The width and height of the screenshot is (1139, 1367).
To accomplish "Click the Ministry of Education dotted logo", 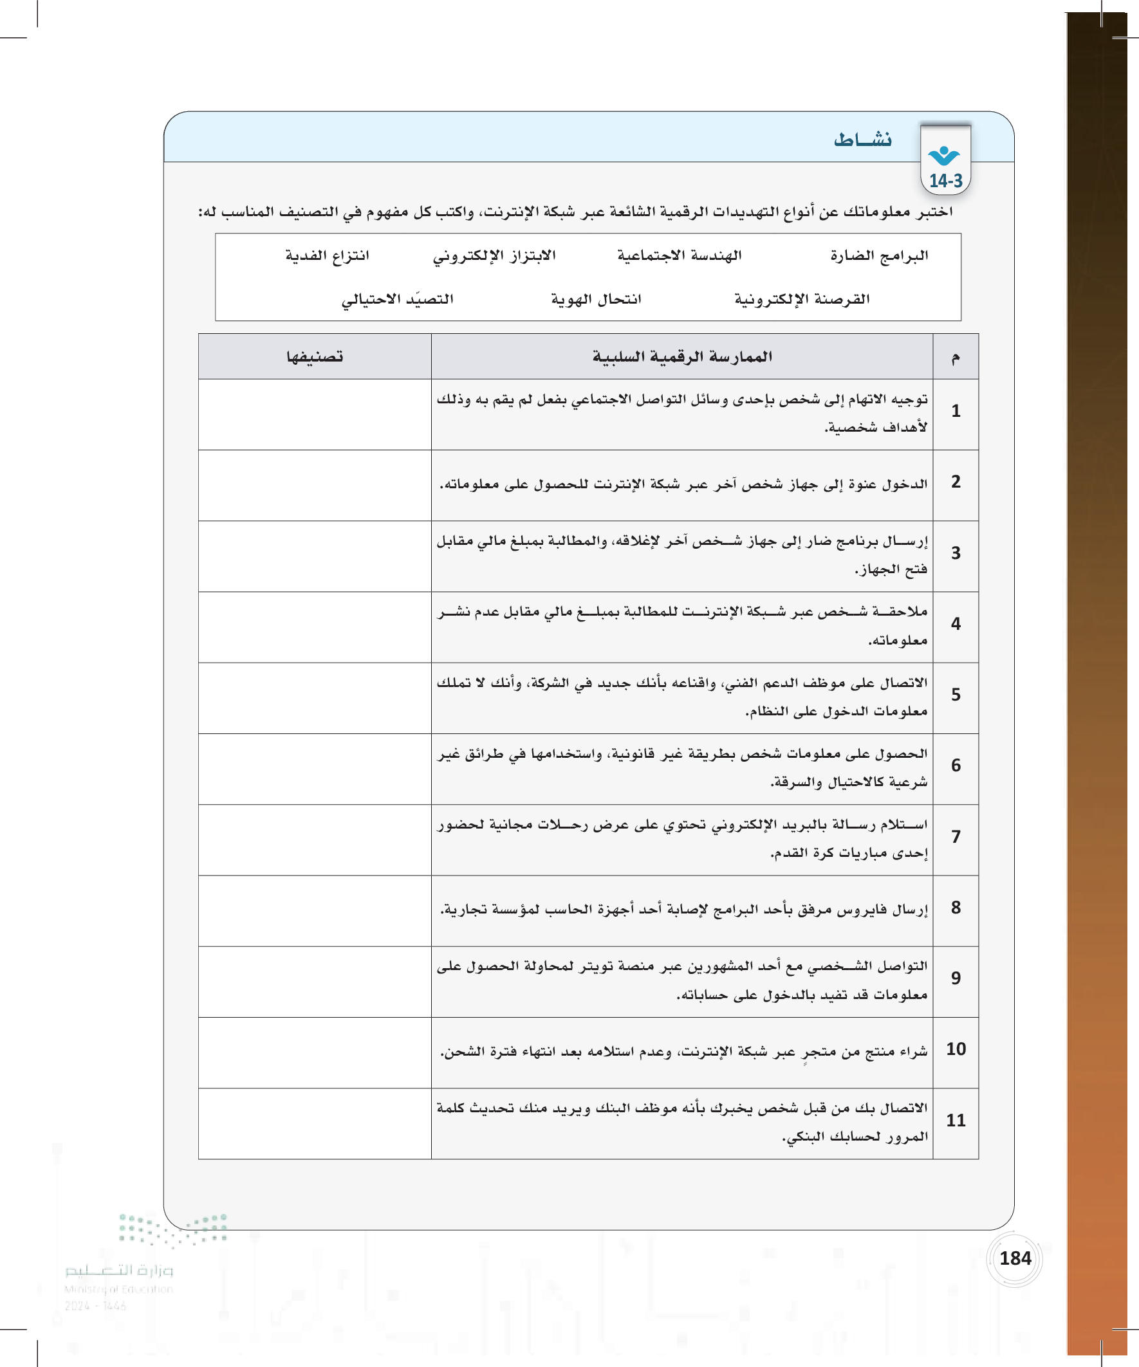I will 173,1229.
